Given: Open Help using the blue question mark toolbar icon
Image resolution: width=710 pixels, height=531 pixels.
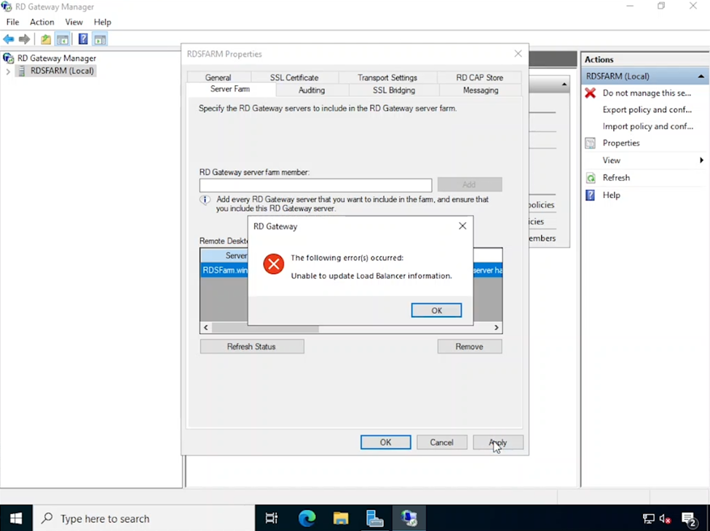Looking at the screenshot, I should pos(82,39).
